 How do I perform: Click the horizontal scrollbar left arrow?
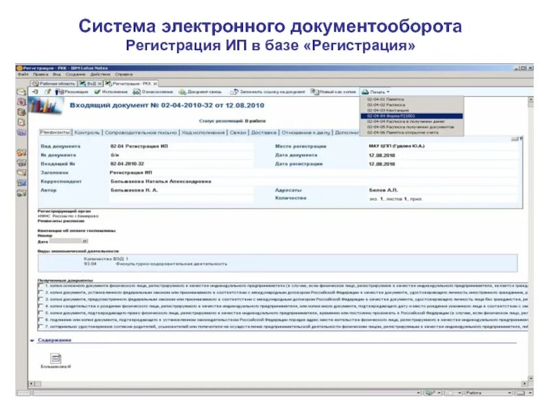pyautogui.click(x=31, y=384)
